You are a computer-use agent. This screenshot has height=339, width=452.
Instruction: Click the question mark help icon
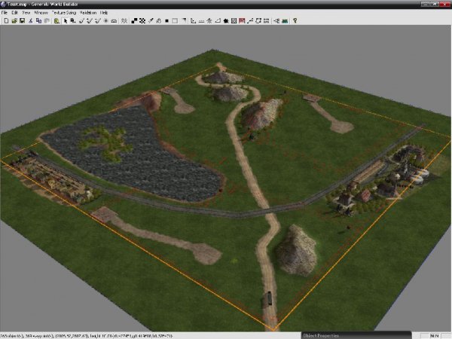(x=295, y=20)
